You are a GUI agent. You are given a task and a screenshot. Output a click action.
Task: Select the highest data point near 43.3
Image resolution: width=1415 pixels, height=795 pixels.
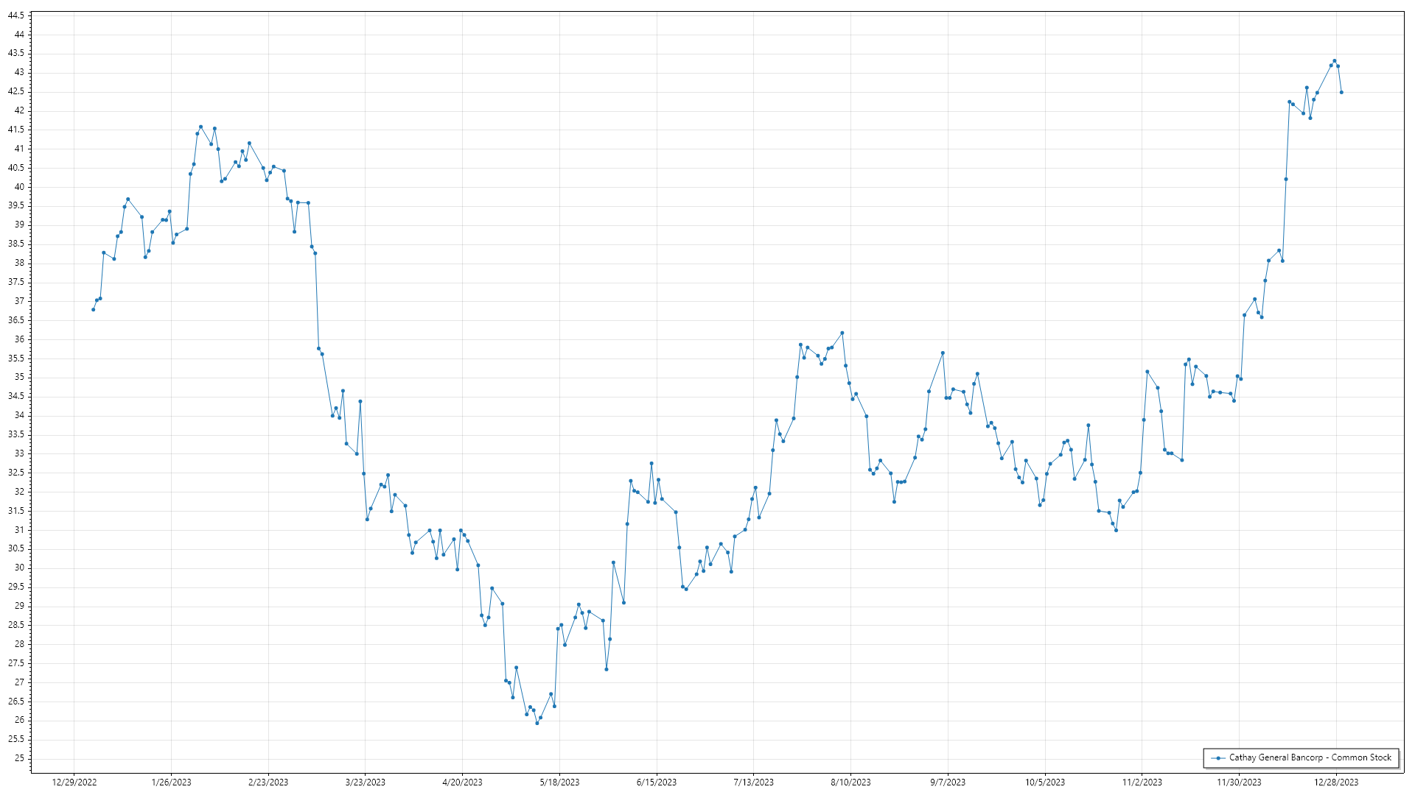point(1335,61)
